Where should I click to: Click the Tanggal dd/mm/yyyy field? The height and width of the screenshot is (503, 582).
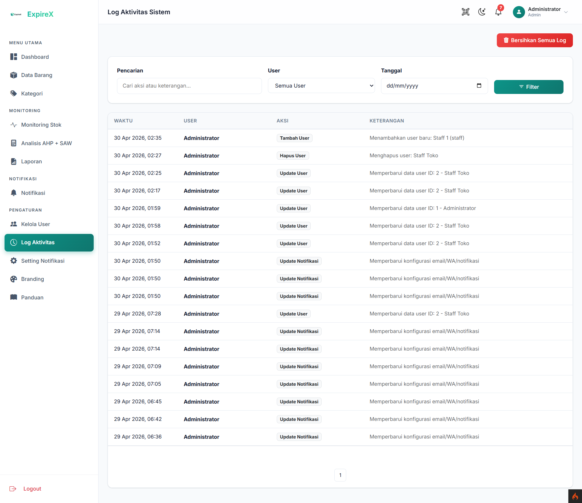coord(434,86)
